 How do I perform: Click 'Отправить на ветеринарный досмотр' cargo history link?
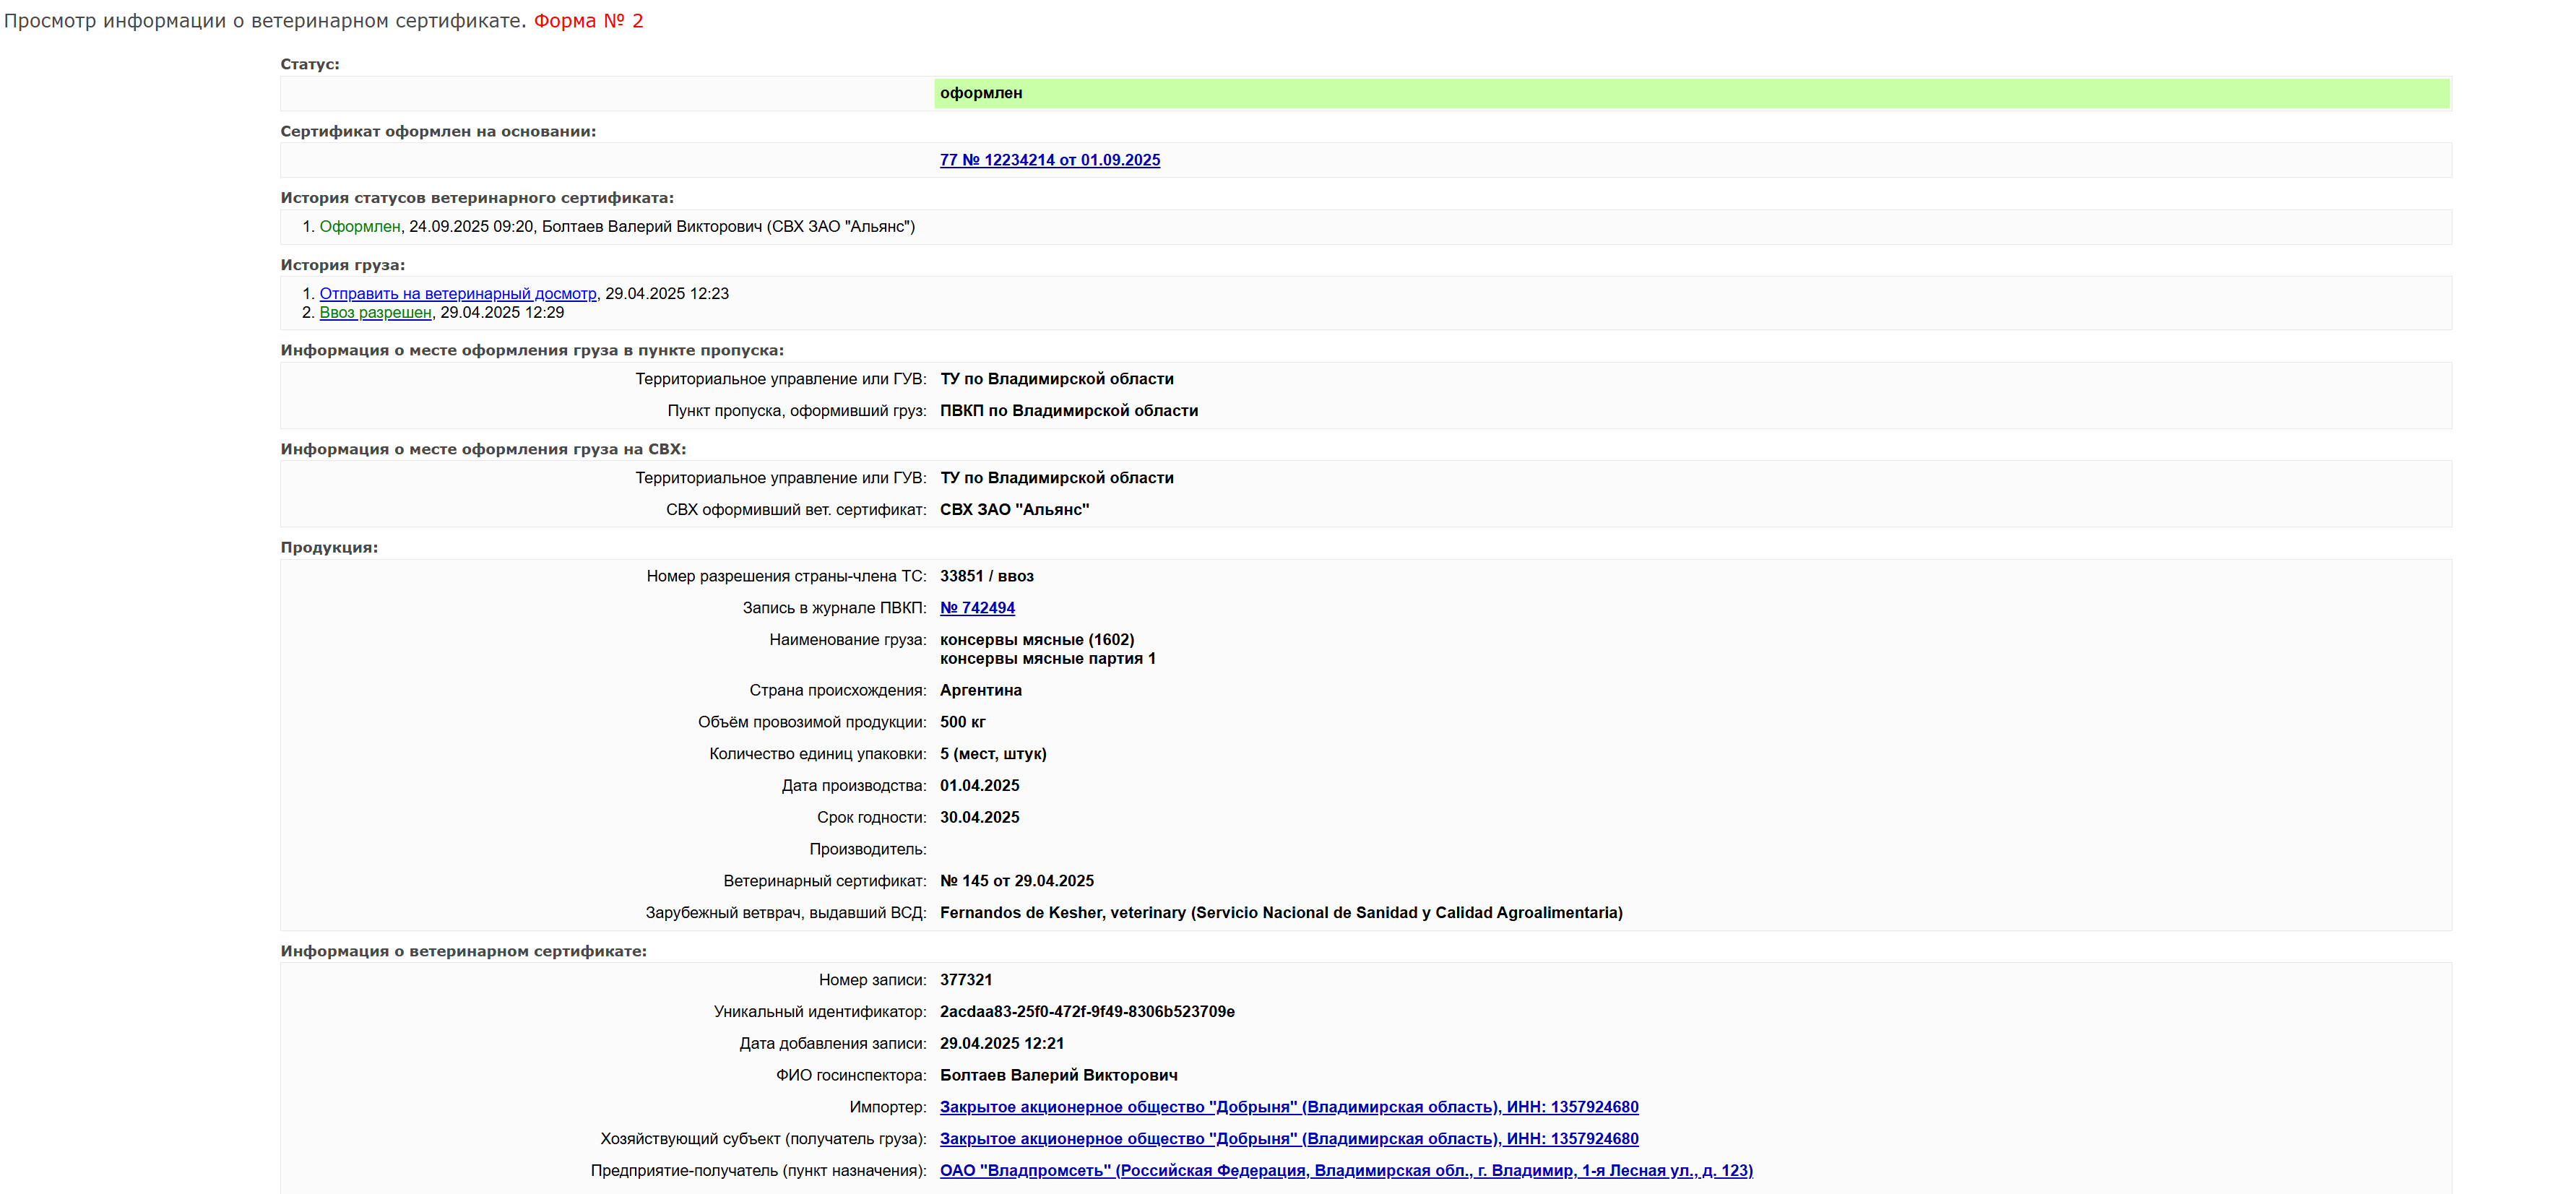click(x=457, y=293)
